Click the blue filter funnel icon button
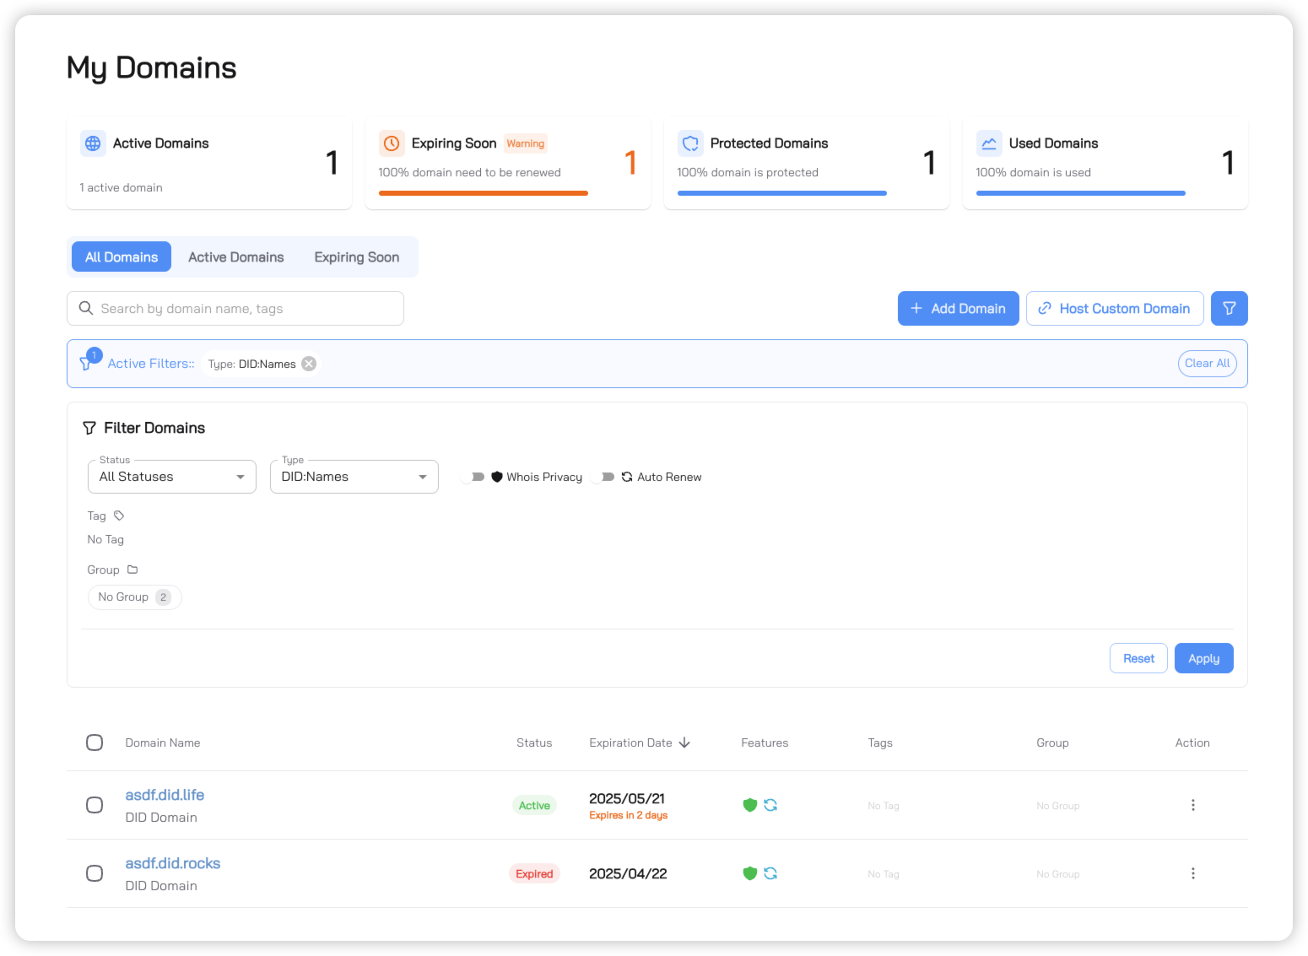 click(x=1229, y=309)
